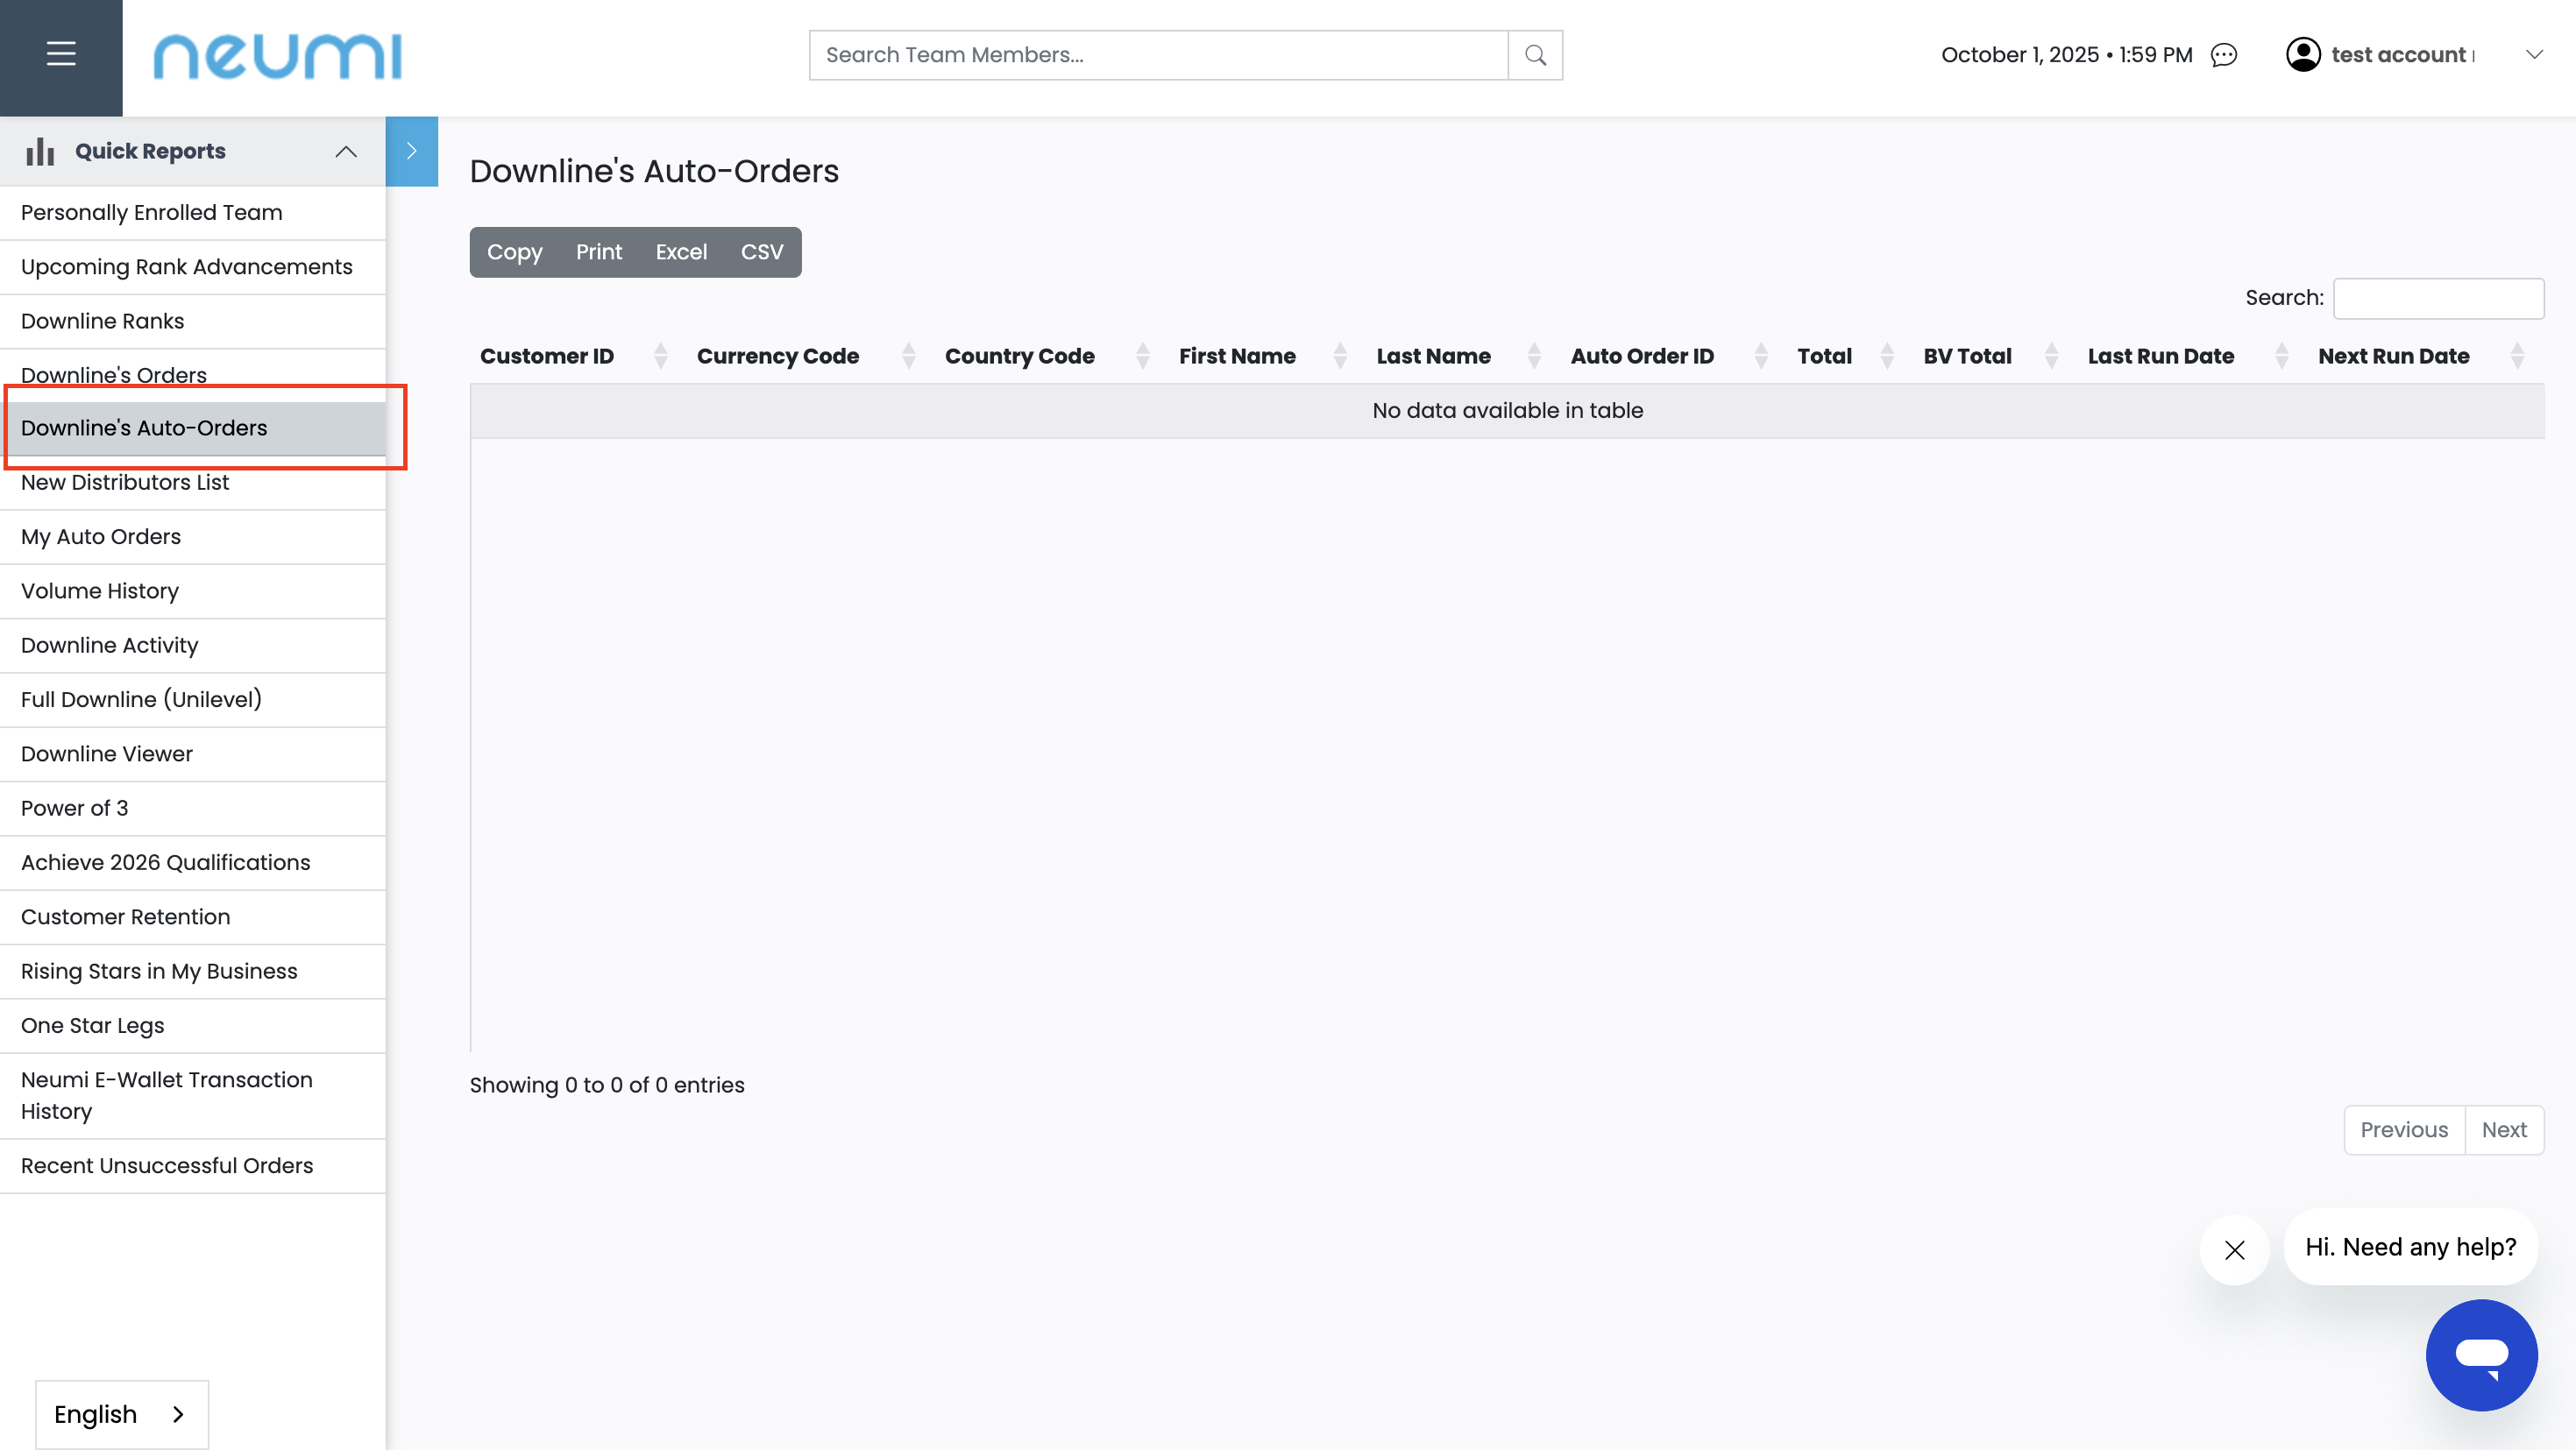Open the hamburger menu icon
This screenshot has width=2576, height=1450.
point(61,54)
